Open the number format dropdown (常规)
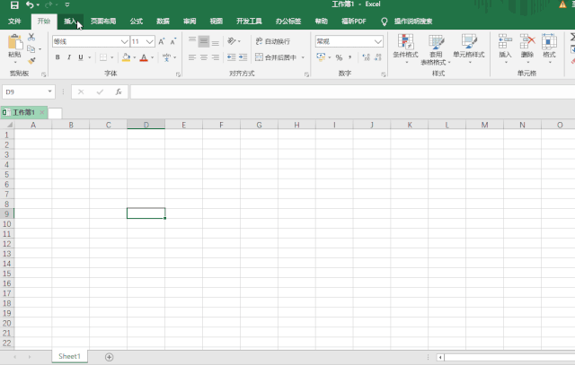Screen dimensions: 575x365 pos(378,41)
